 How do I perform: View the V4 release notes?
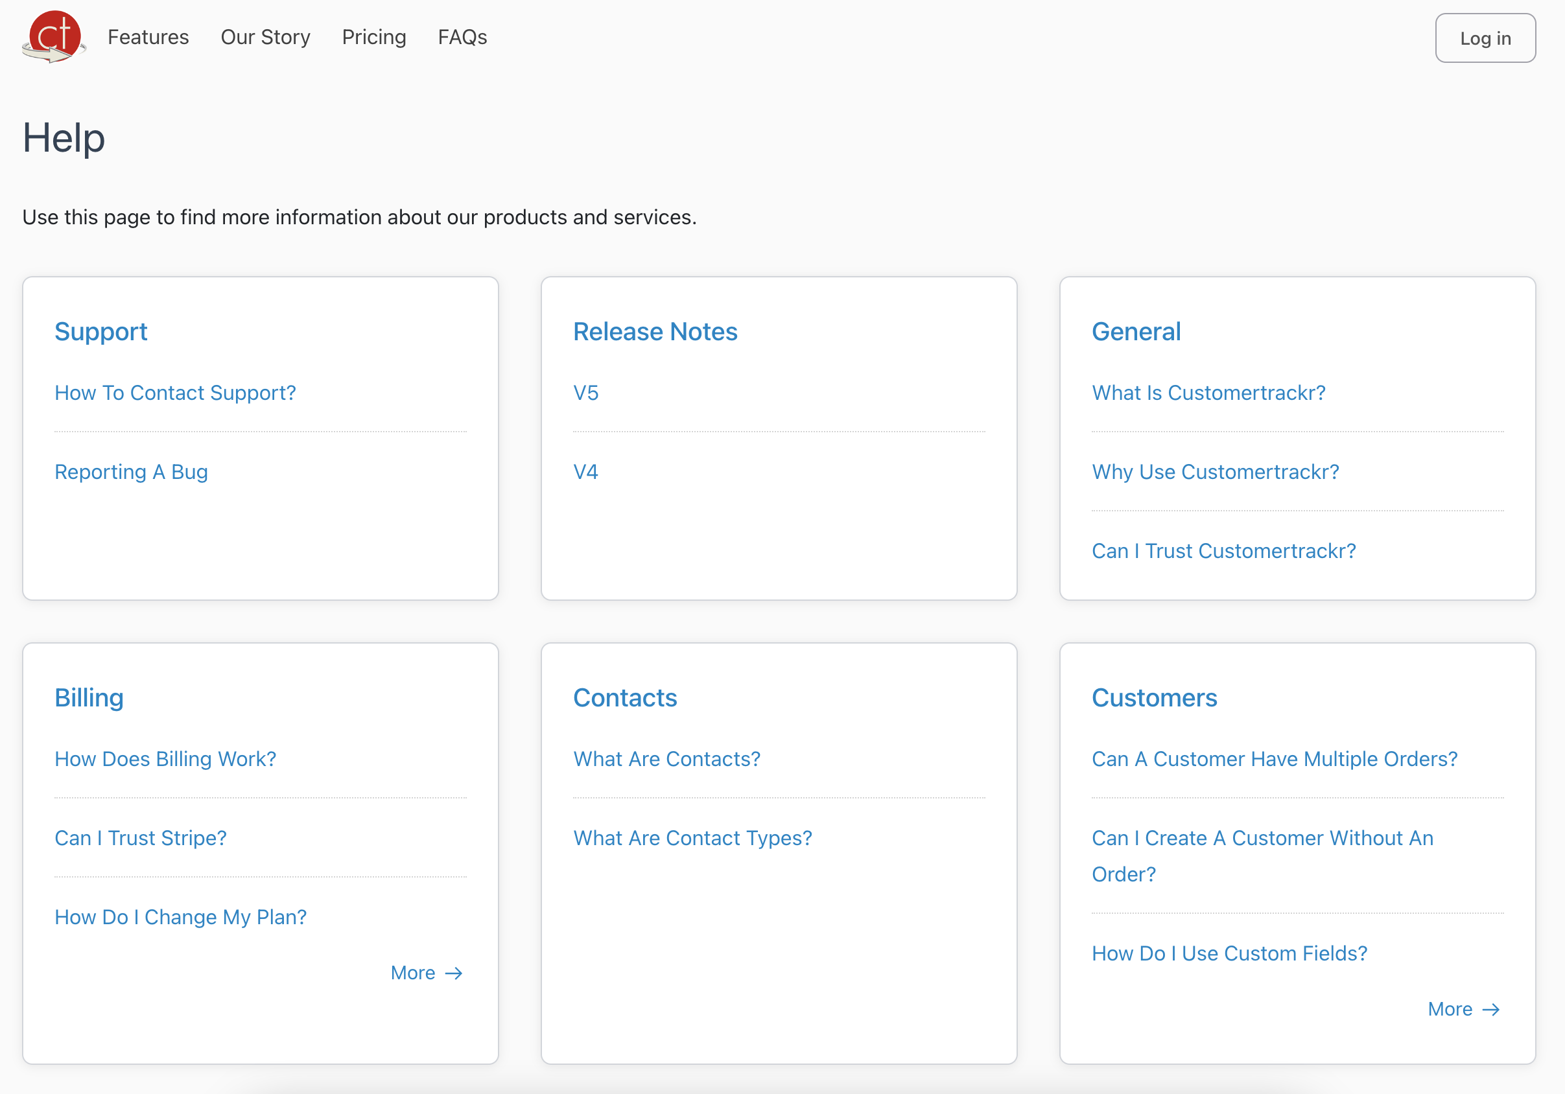(585, 472)
